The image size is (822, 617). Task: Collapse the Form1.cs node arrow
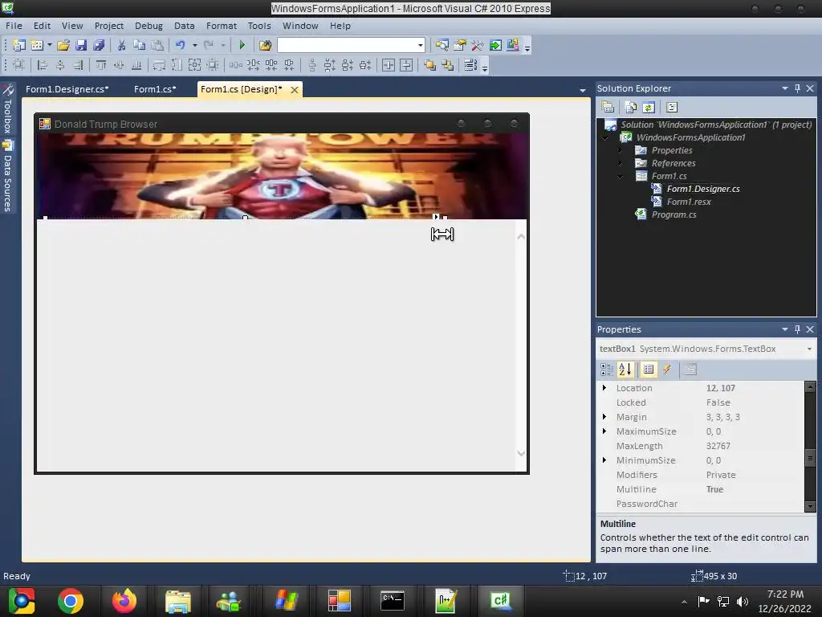coord(621,176)
